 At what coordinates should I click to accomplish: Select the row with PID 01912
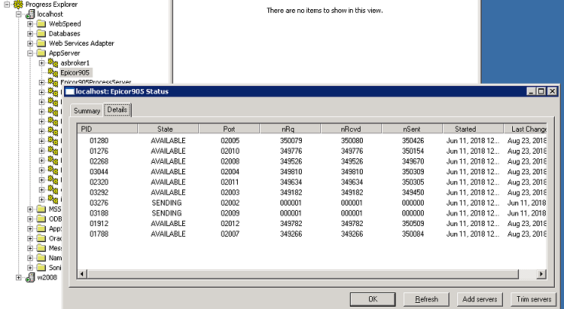tap(312, 224)
